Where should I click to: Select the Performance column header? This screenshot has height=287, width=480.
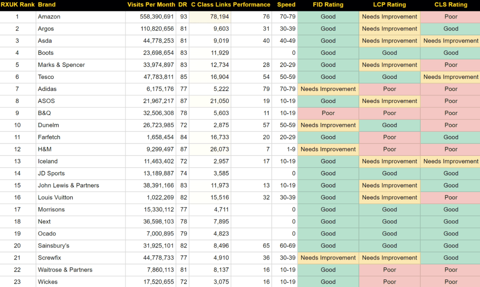point(251,5)
